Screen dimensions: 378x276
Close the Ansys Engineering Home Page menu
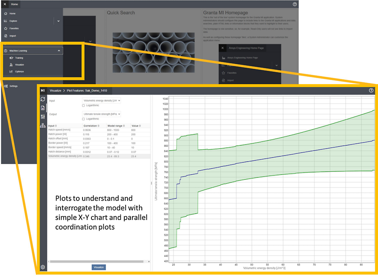pyautogui.click(x=222, y=48)
